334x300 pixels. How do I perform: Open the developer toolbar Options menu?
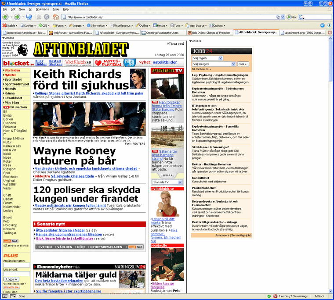[217, 25]
